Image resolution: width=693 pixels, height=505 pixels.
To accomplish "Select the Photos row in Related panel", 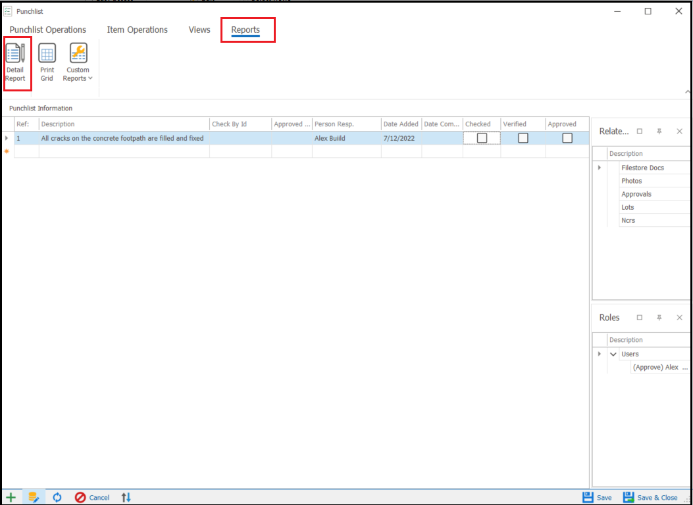I will click(x=631, y=181).
